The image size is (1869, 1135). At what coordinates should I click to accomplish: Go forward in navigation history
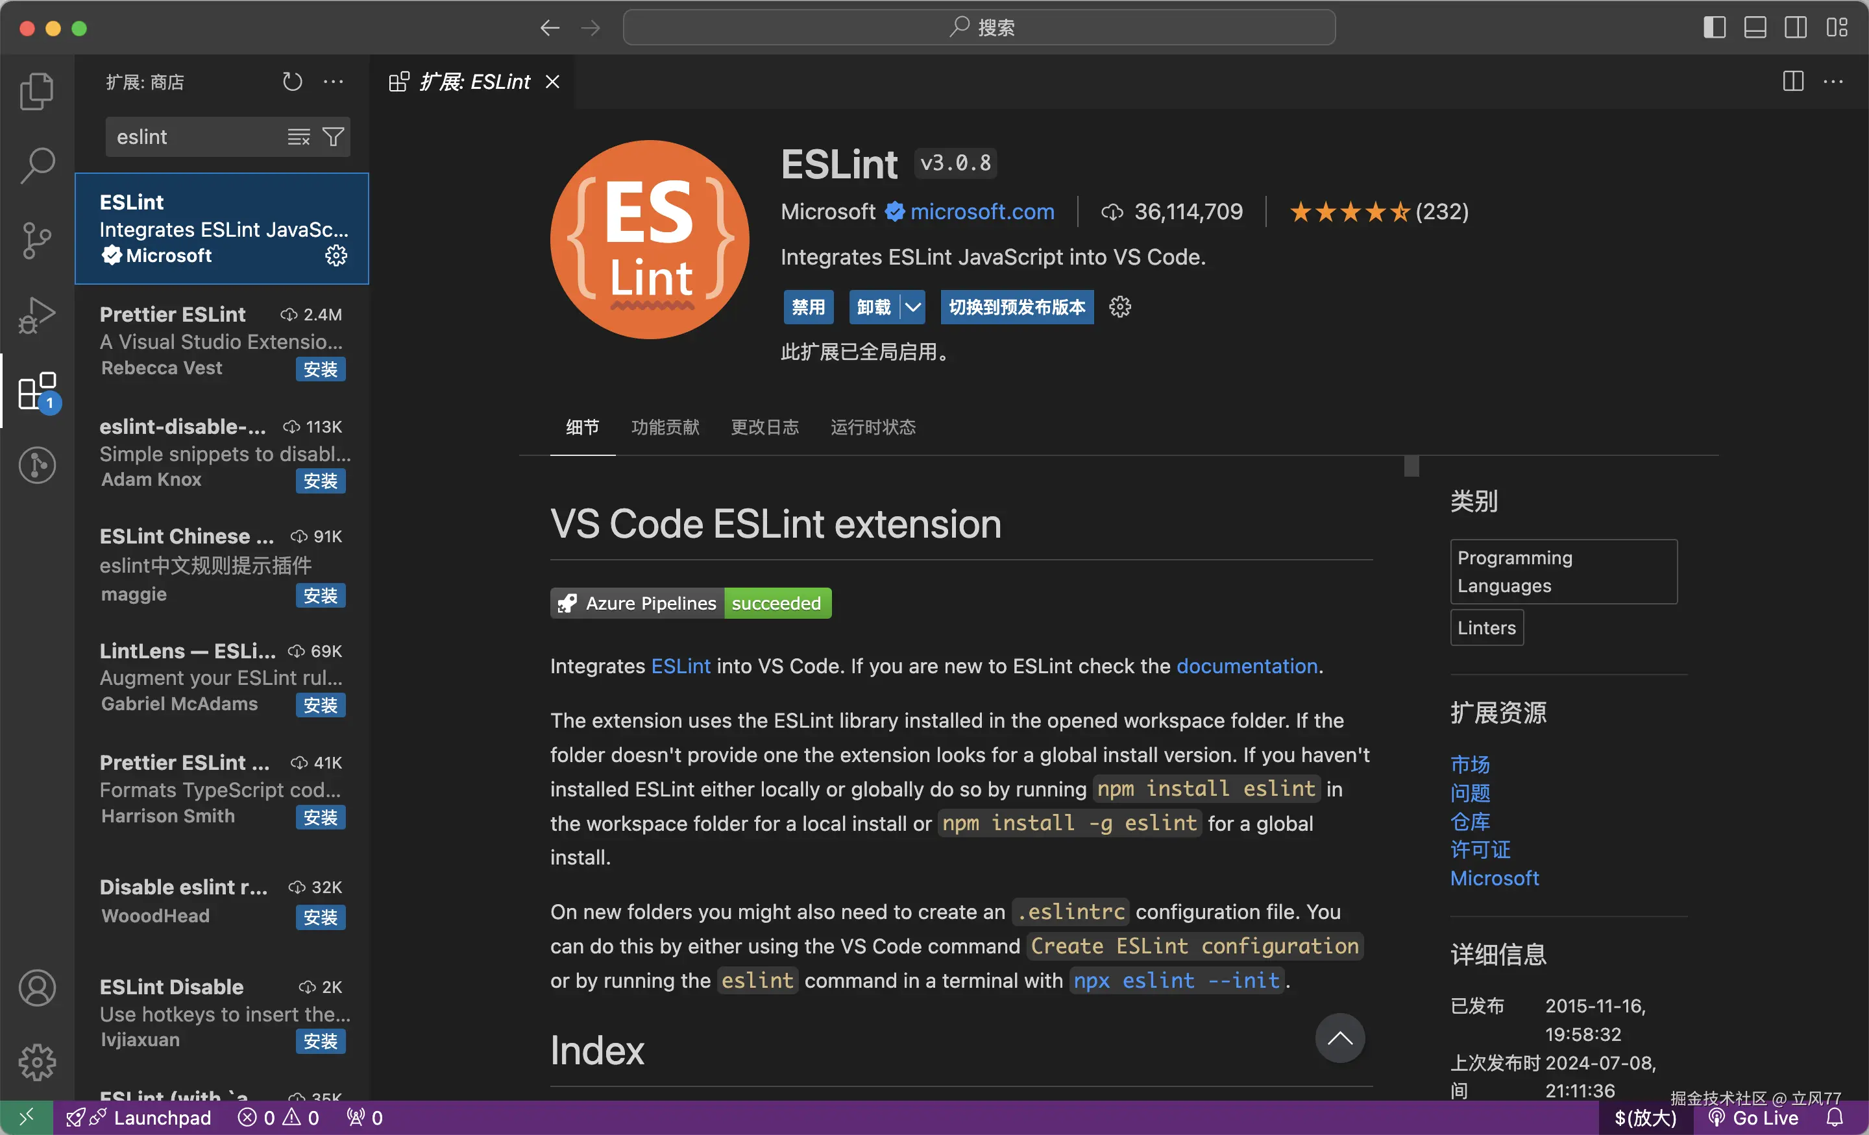[x=590, y=28]
